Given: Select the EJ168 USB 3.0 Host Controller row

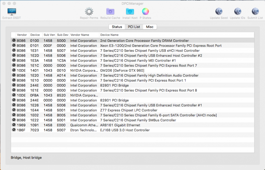Looking at the screenshot, I should [132, 130].
